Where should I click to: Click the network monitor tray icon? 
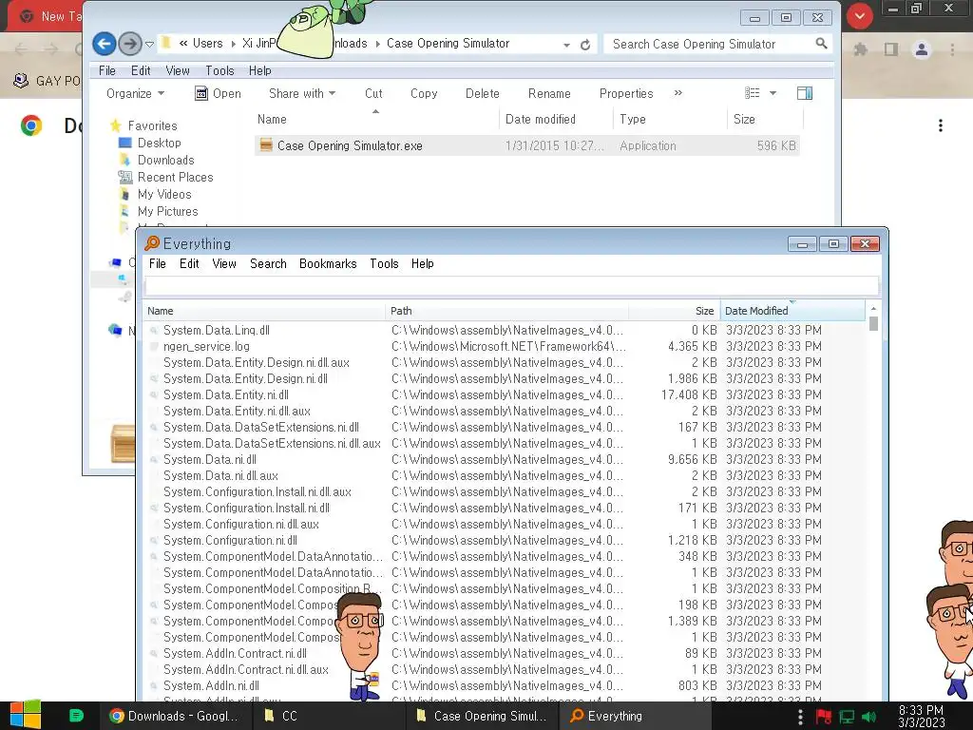(847, 717)
